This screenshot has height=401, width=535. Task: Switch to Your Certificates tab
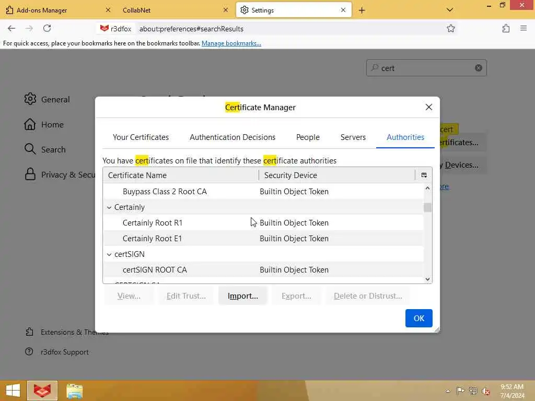pos(141,137)
